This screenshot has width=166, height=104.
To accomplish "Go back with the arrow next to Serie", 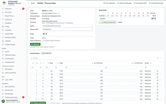I will [x=29, y=3].
